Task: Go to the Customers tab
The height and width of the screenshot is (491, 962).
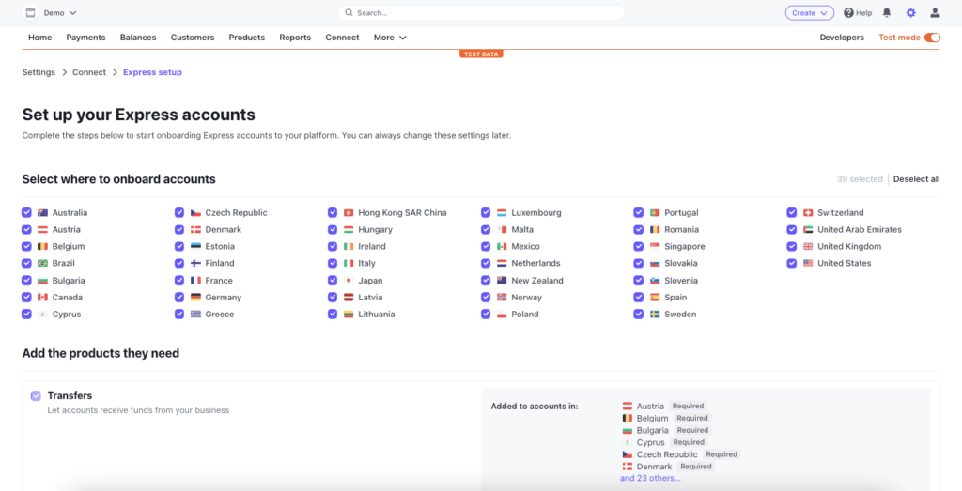Action: tap(193, 38)
